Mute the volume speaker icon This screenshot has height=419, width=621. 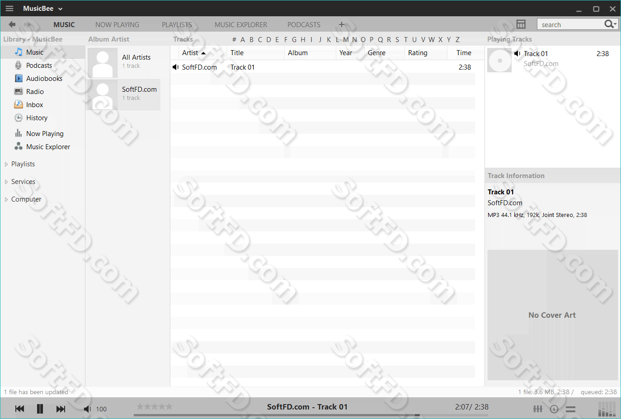click(87, 409)
